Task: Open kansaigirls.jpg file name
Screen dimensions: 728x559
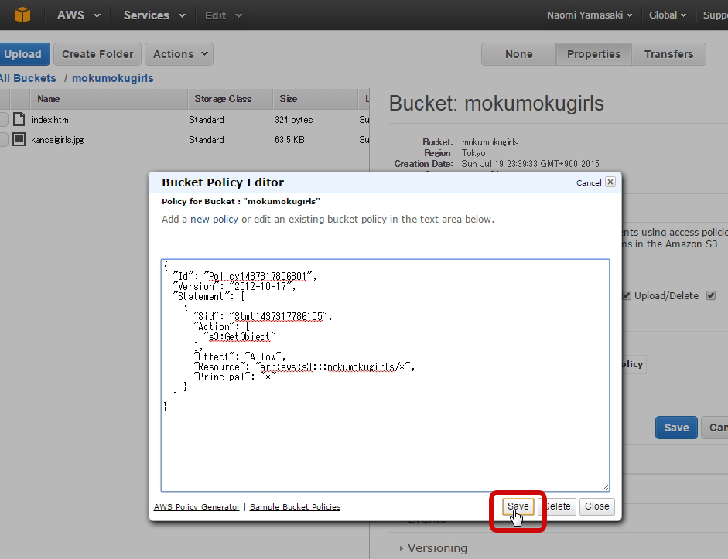Action: 57,140
